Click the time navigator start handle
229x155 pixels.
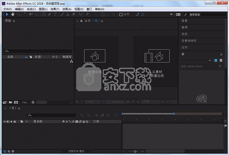point(122,114)
